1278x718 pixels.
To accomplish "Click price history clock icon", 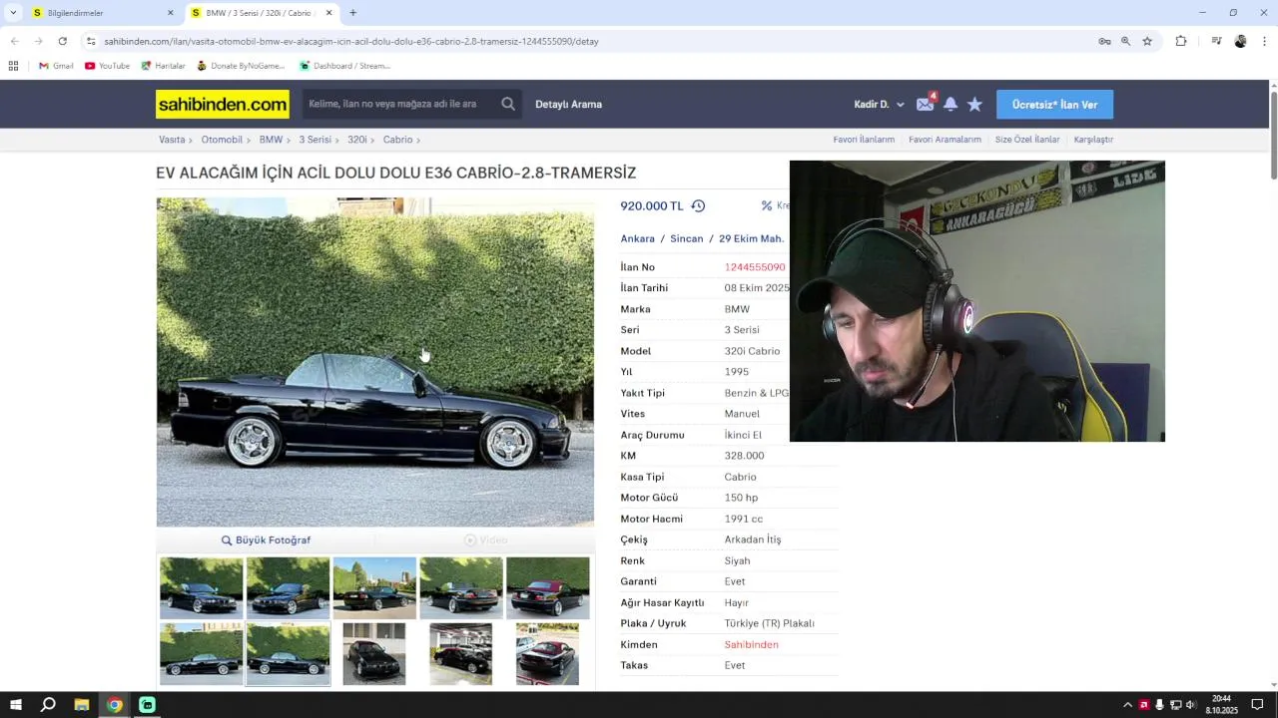I will (x=698, y=205).
